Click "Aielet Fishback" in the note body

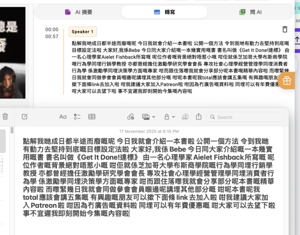[218, 157]
